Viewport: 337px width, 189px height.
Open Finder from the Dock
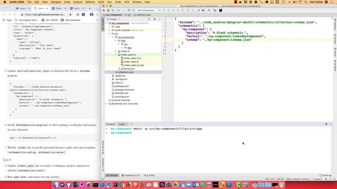point(55,184)
